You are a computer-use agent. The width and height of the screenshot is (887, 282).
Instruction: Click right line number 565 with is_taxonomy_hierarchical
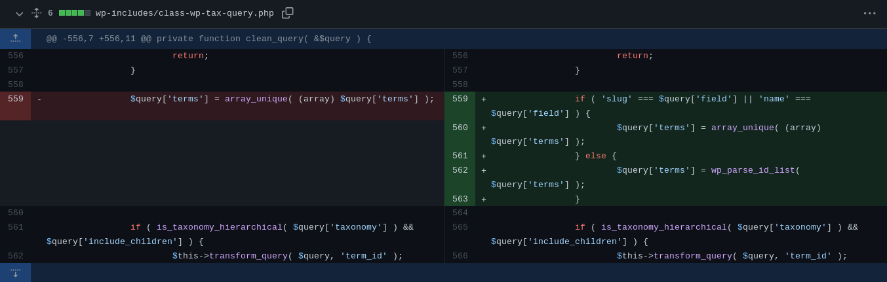[460, 228]
